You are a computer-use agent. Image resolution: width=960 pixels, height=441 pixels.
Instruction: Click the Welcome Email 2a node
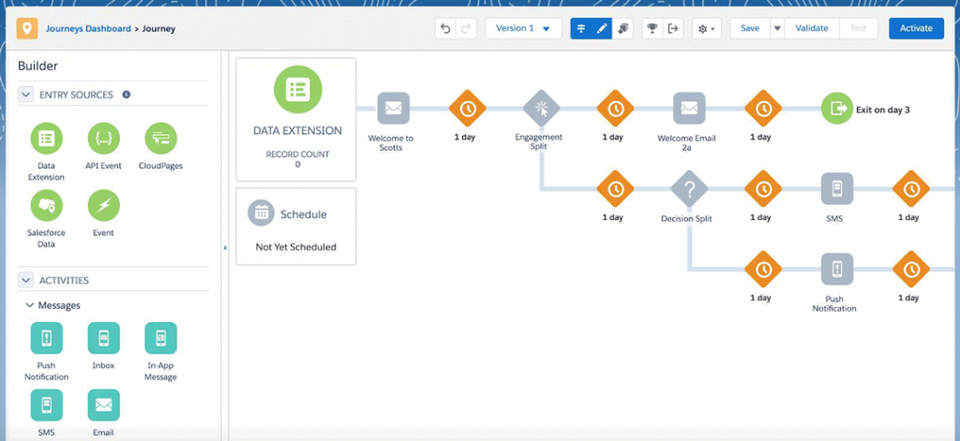click(688, 109)
